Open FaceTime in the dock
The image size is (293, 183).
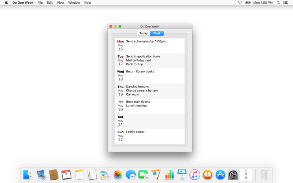pyautogui.click(x=143, y=175)
